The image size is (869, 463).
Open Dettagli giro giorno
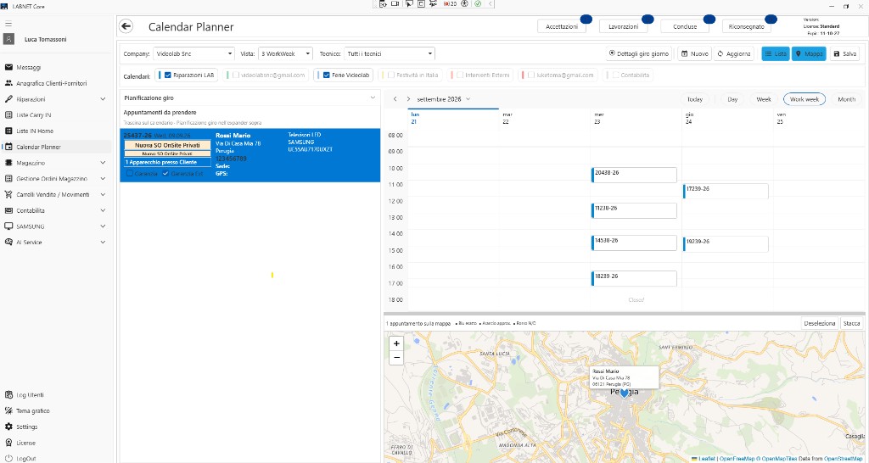[x=639, y=53]
